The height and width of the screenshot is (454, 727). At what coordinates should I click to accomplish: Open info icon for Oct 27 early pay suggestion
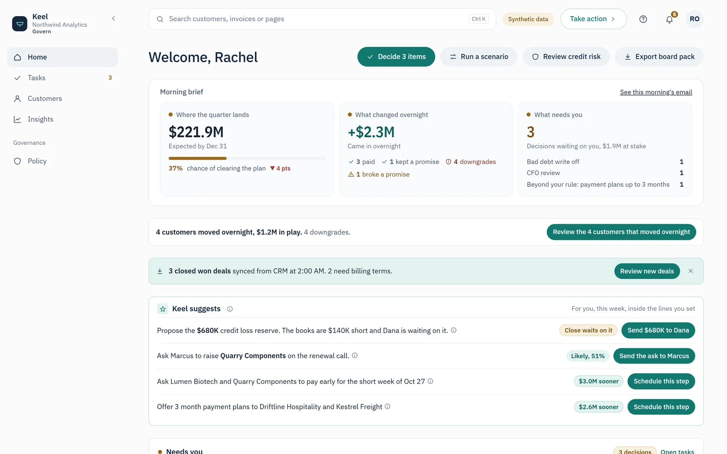coord(431,381)
